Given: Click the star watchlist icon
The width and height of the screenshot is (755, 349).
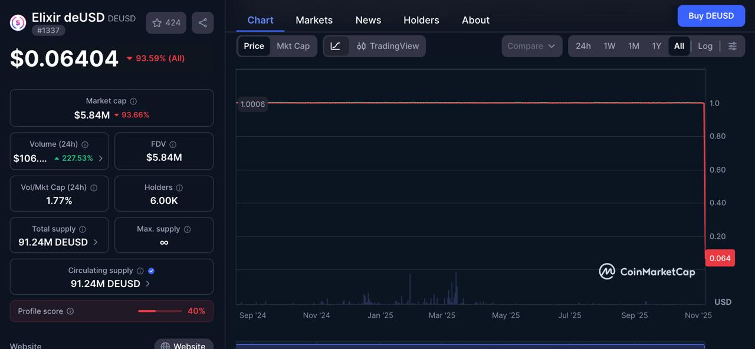Looking at the screenshot, I should coord(157,23).
